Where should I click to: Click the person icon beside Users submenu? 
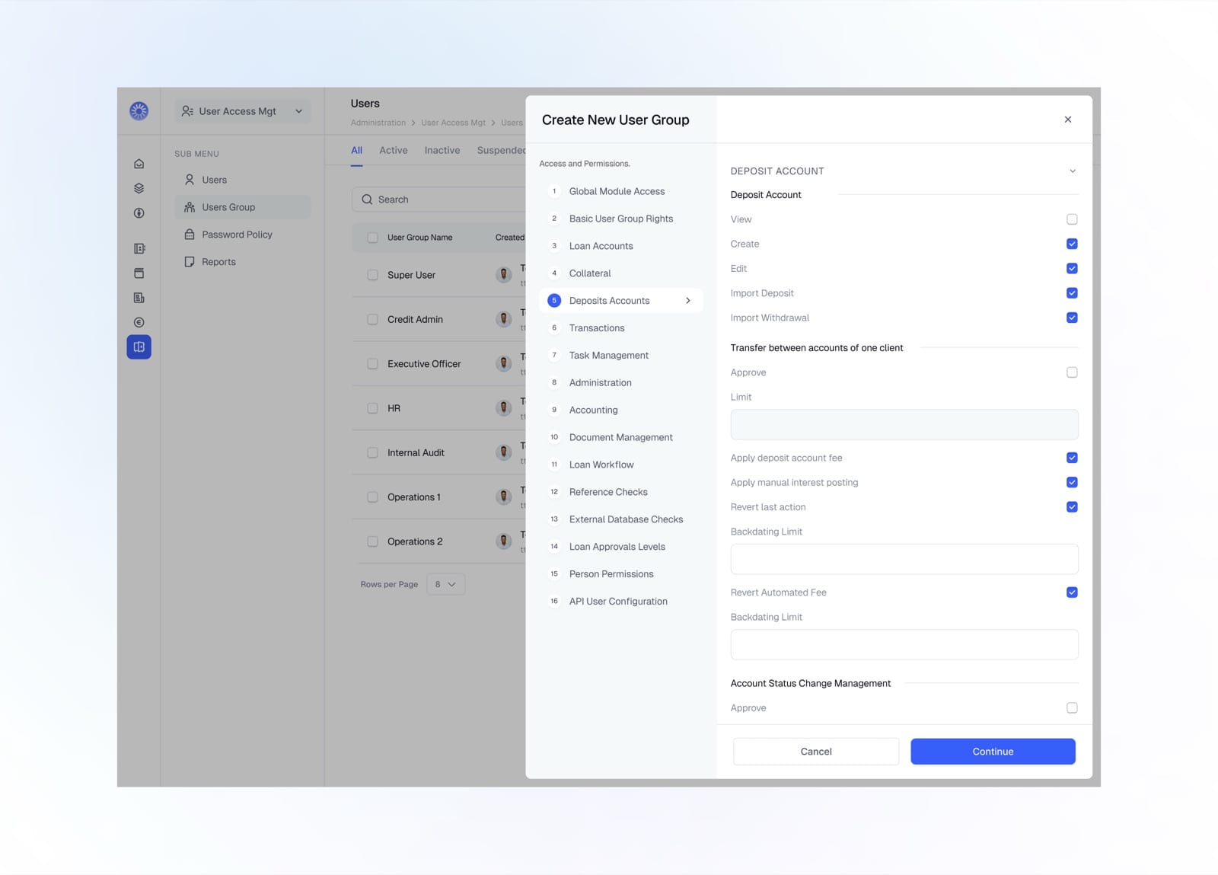coord(190,180)
